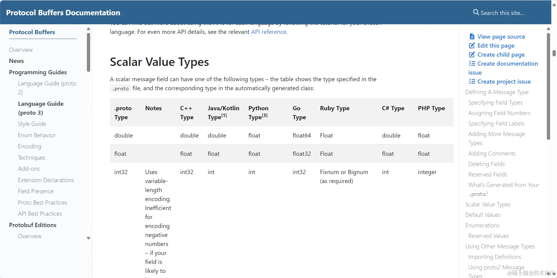Click the Edit this page pencil icon

pos(472,46)
